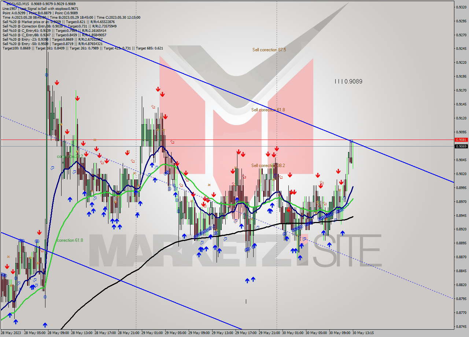Click the 0.8845 price axis label

(x=461, y=271)
